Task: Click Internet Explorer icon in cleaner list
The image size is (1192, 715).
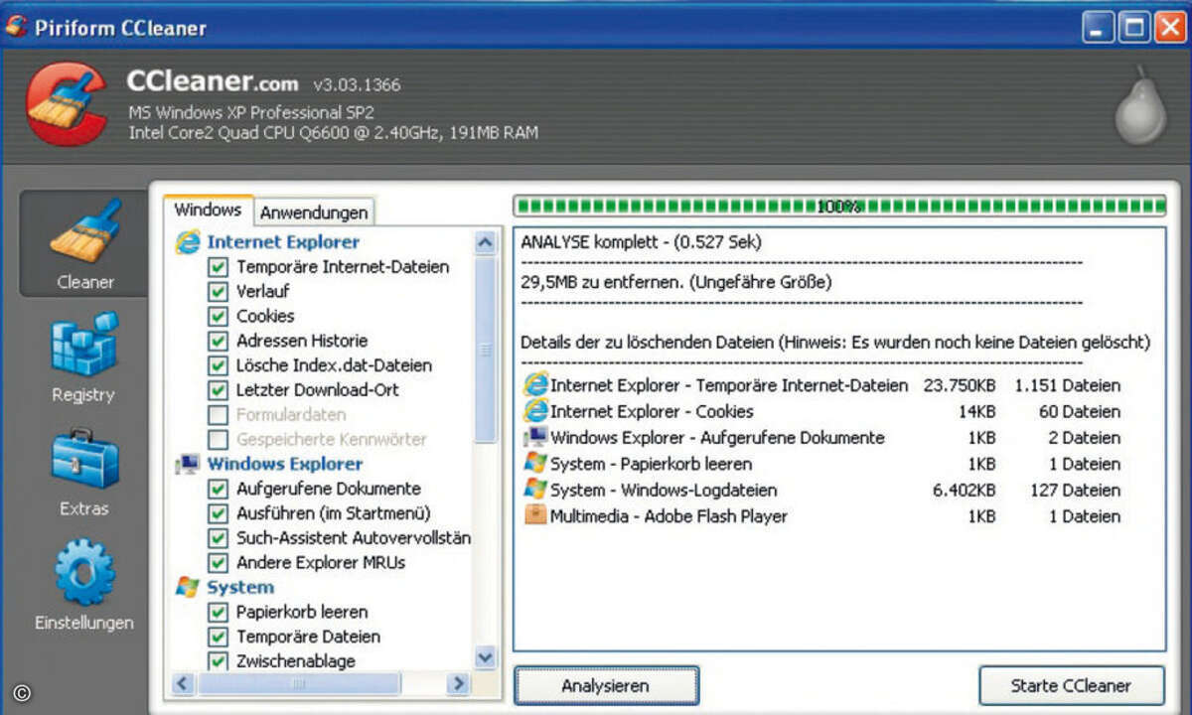Action: [x=187, y=241]
